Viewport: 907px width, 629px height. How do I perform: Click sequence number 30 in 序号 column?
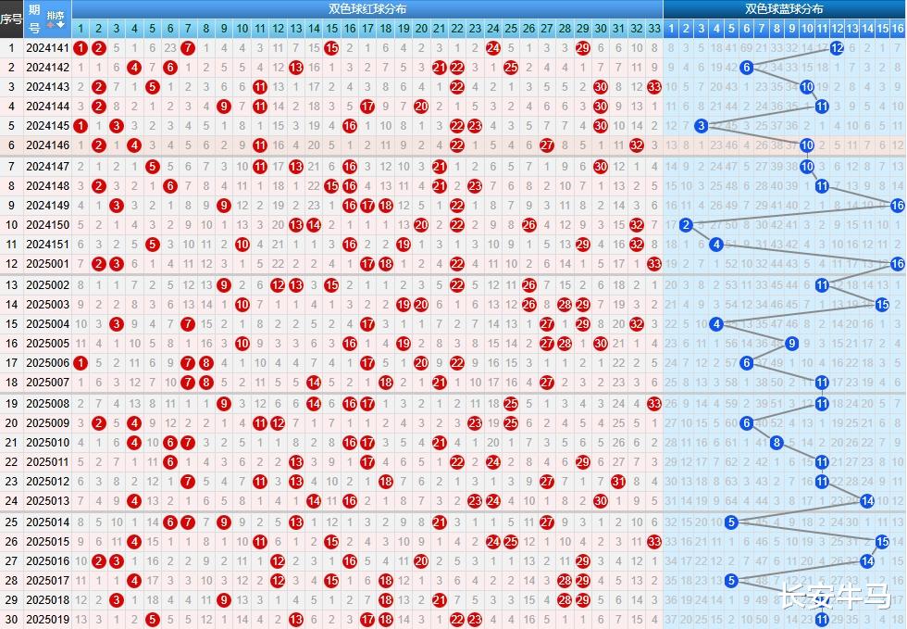tap(11, 620)
